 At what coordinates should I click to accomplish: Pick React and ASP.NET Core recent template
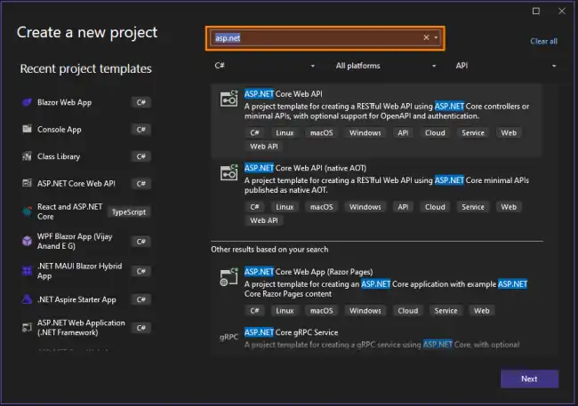pyautogui.click(x=86, y=211)
